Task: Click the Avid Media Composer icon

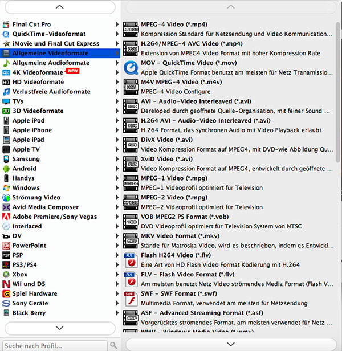Action: coord(6,207)
